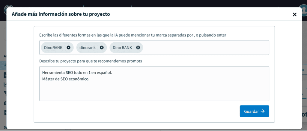Click the Dino RANK tag label

tap(122, 48)
